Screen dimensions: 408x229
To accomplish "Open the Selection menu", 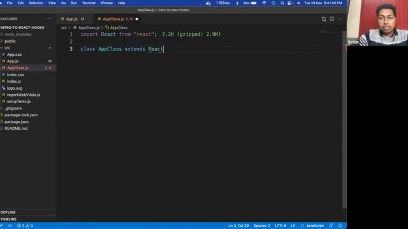I will point(36,3).
